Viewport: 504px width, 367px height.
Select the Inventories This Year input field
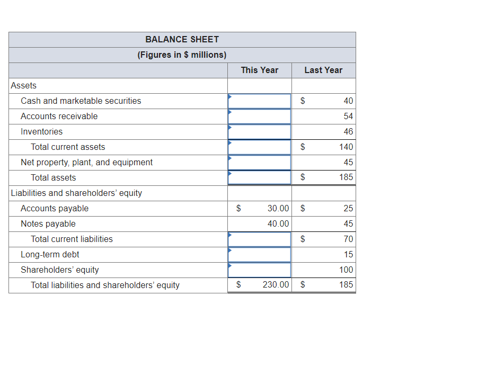click(259, 131)
